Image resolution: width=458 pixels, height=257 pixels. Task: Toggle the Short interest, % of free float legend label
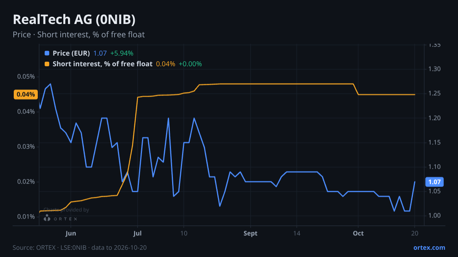103,64
